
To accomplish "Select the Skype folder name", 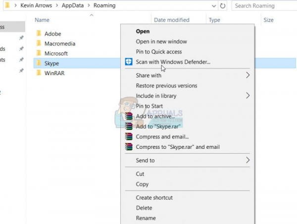I will 51,63.
